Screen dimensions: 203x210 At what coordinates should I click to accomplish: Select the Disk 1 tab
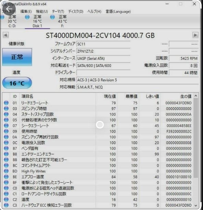37,21
